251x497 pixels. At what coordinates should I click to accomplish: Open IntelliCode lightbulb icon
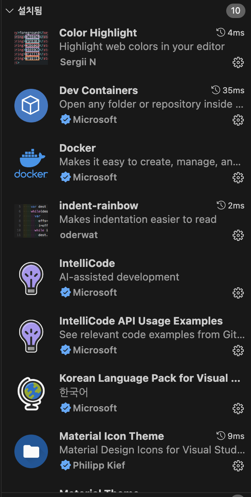31,279
